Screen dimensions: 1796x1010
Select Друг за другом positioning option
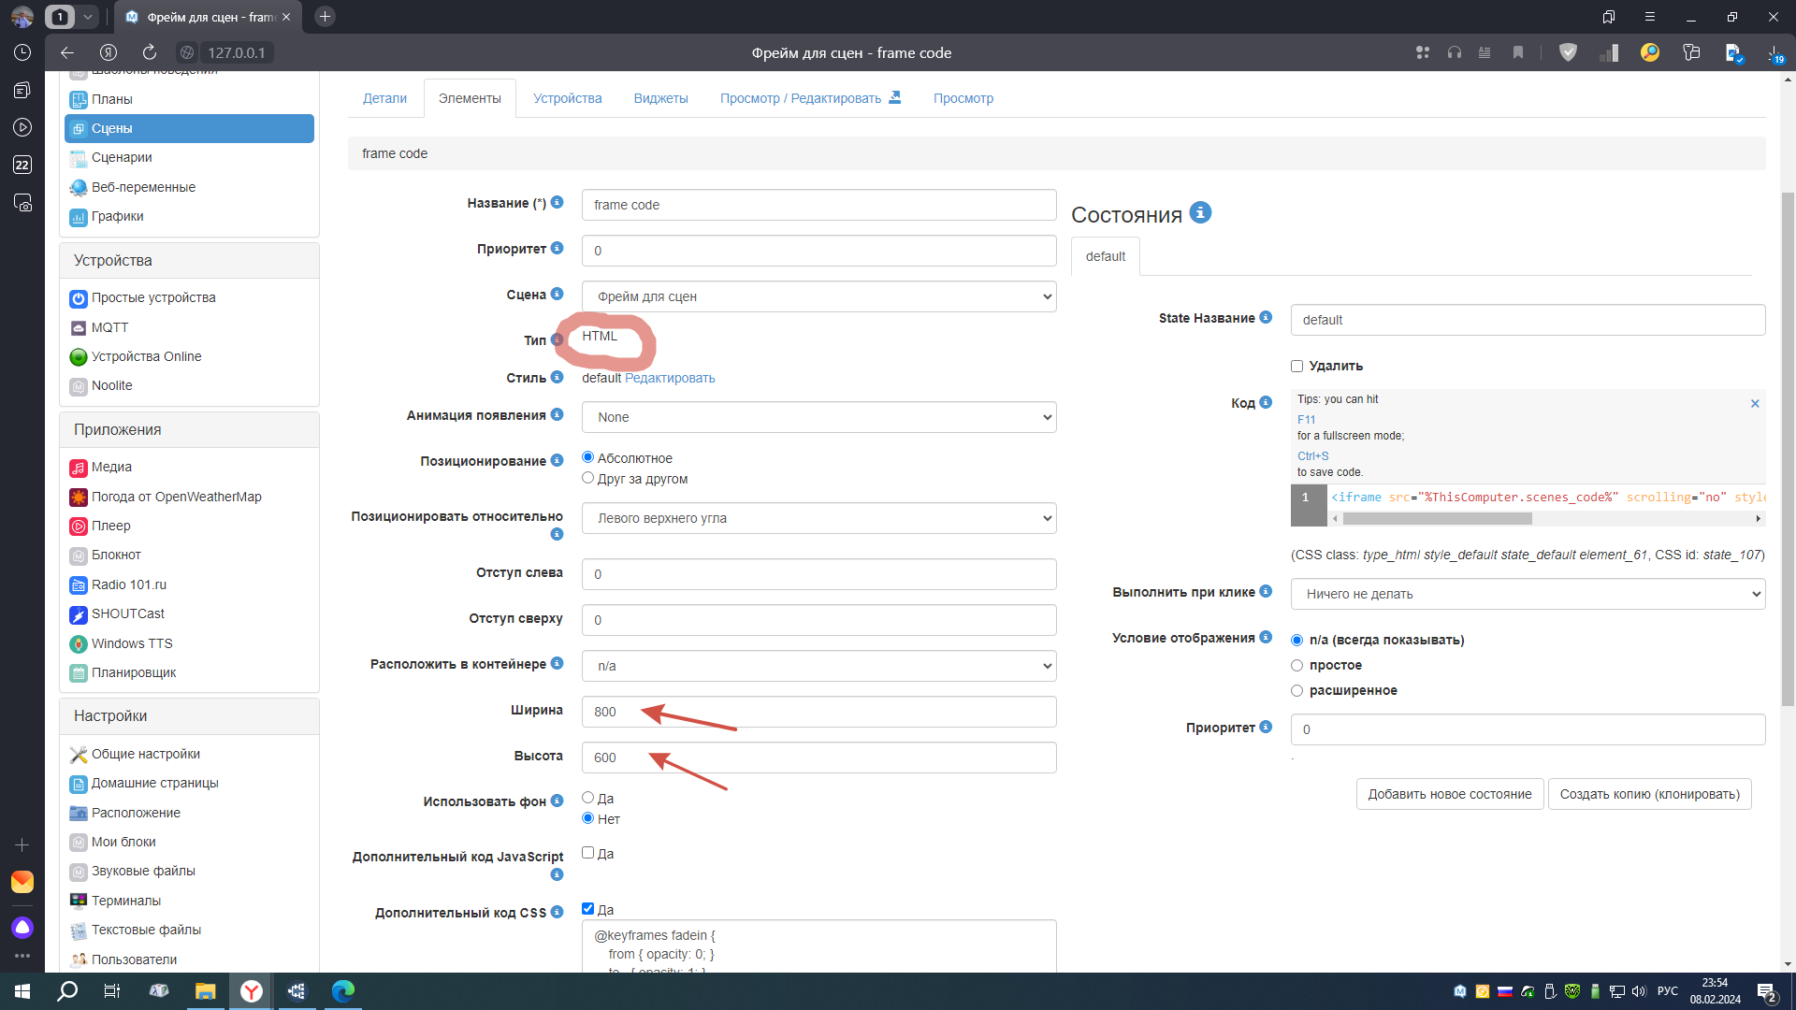587,478
